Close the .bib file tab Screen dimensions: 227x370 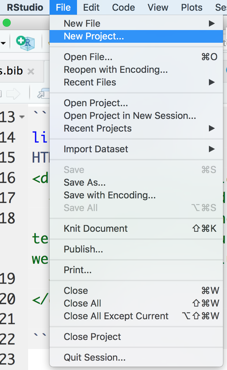coord(31,71)
